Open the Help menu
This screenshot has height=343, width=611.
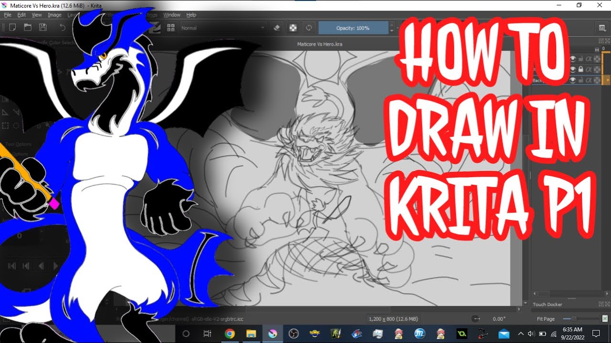tap(191, 15)
